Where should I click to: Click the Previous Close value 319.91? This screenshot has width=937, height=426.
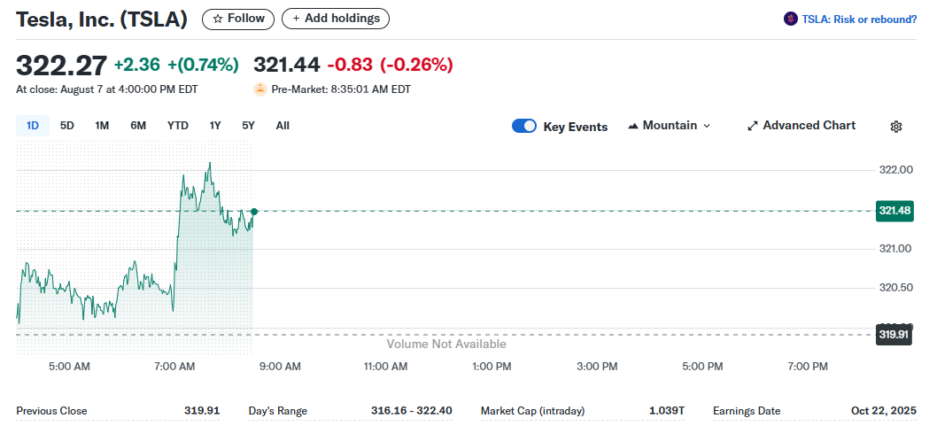[202, 411]
